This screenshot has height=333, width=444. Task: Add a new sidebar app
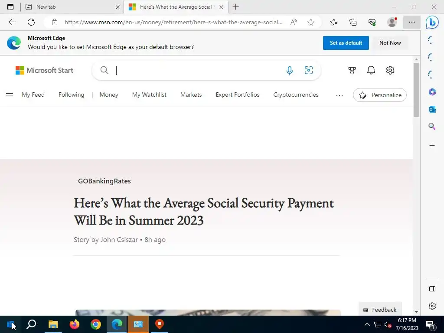coord(432,146)
